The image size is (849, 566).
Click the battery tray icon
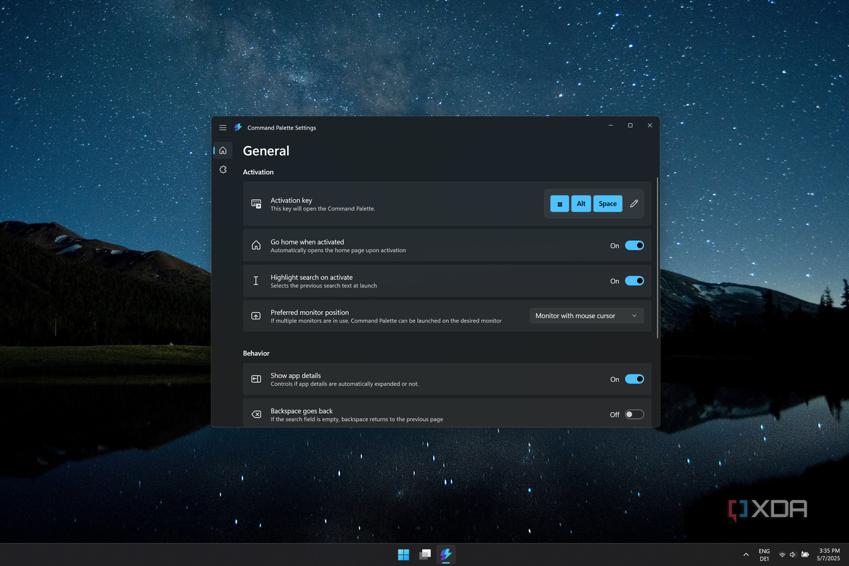(805, 555)
